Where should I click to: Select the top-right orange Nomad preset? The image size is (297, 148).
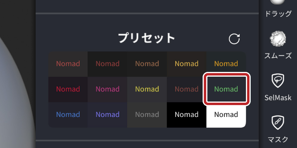pos(226,64)
